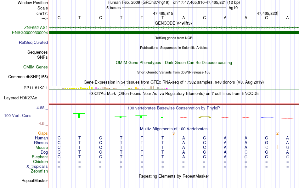The width and height of the screenshot is (299, 188).
Task: Click the olive PhyloP mark under base C
Action: tap(204, 117)
